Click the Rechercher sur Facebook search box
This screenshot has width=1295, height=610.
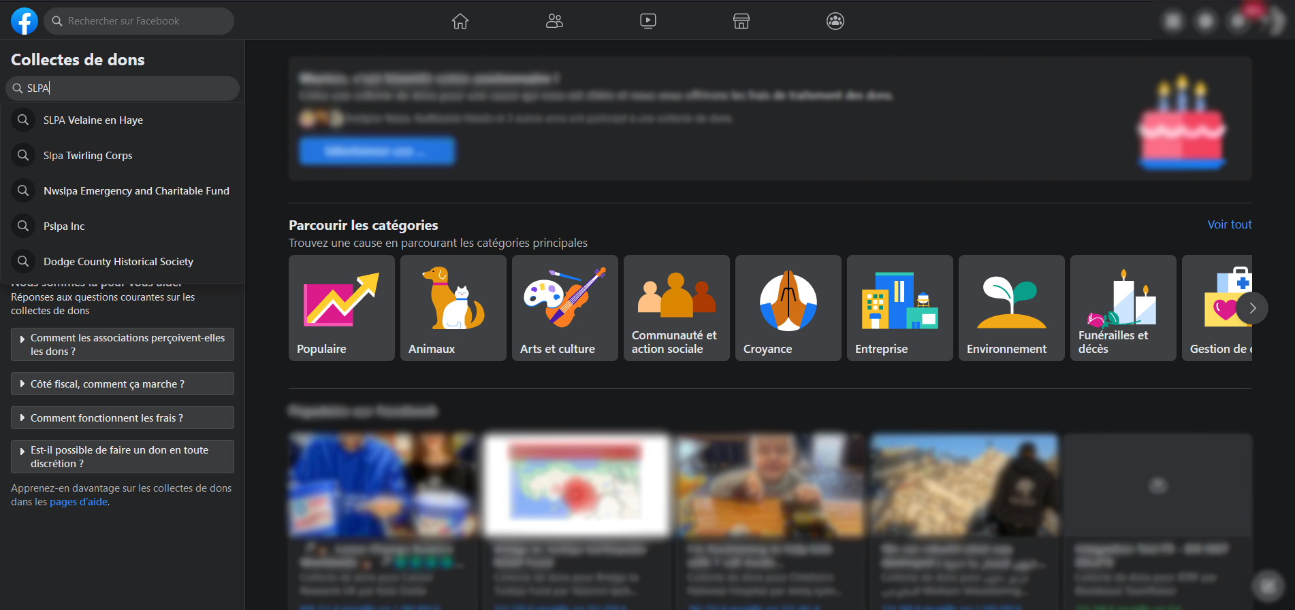coord(139,21)
